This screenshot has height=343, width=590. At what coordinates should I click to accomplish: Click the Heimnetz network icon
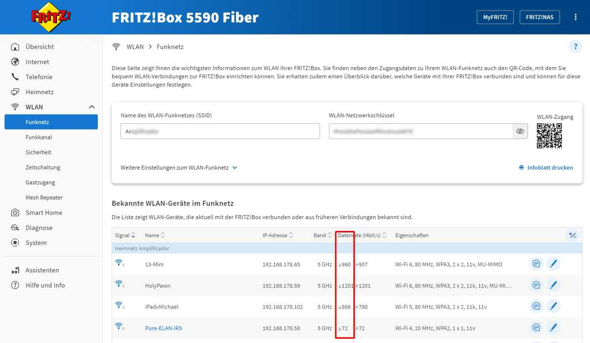(x=15, y=92)
